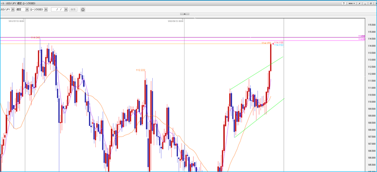The height and width of the screenshot is (172, 377).
Task: Collapse the toolbar with the up-arrow handle
Action: point(185,14)
